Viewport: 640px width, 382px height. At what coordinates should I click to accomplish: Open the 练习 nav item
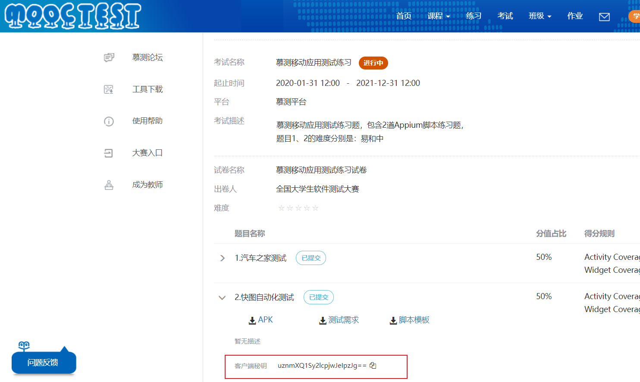click(474, 16)
